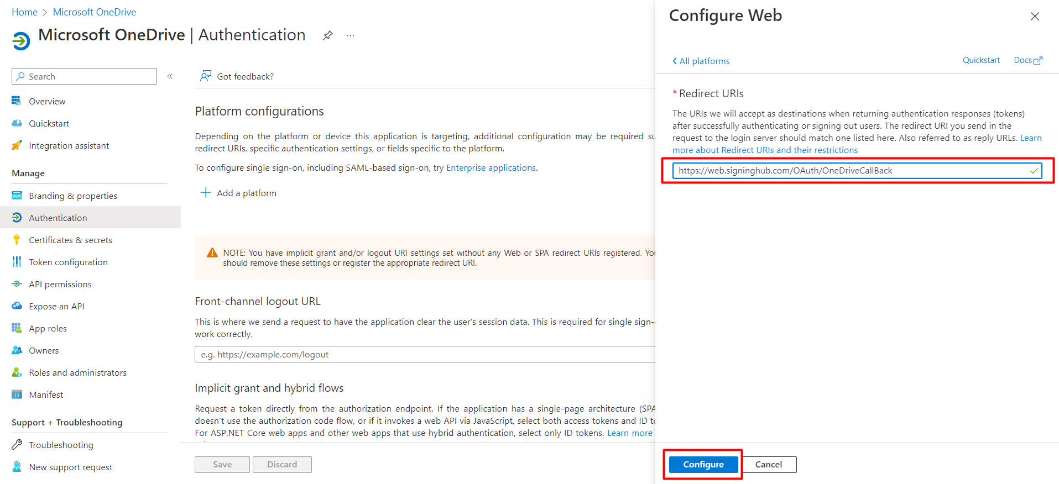The height and width of the screenshot is (484, 1059).
Task: Click the warning triangle icon in note
Action: pos(212,253)
